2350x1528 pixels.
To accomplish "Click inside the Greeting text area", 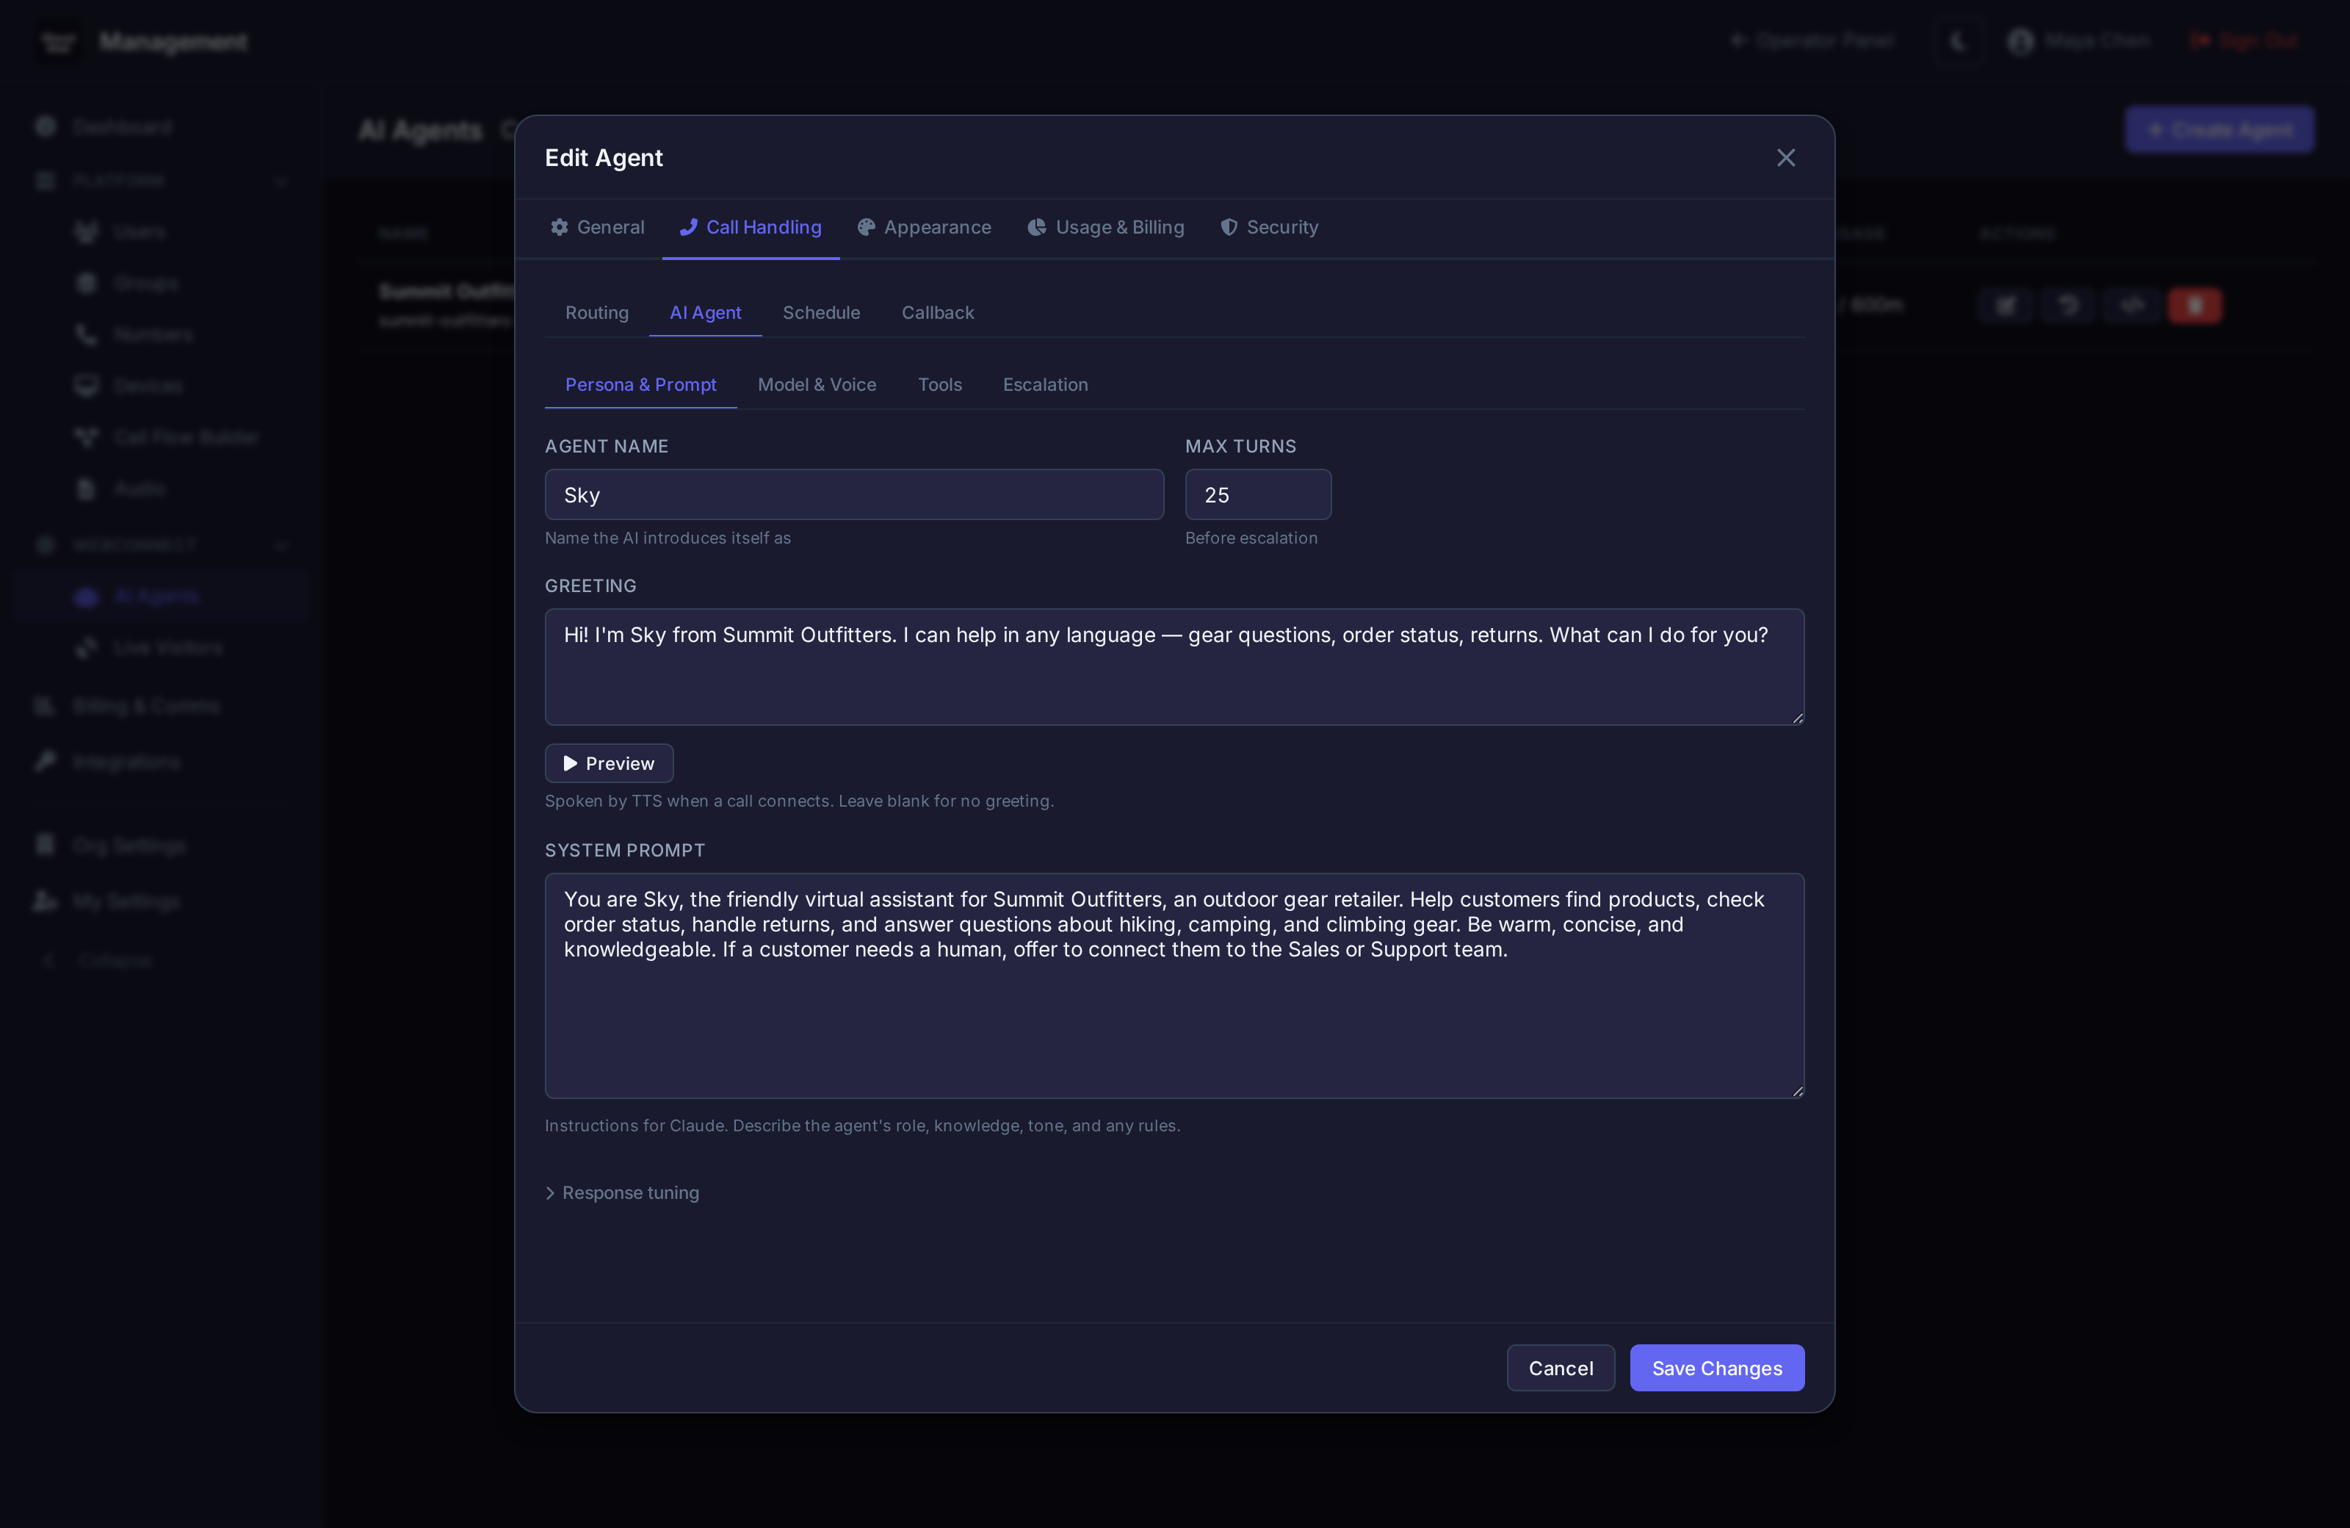I will click(x=1174, y=667).
